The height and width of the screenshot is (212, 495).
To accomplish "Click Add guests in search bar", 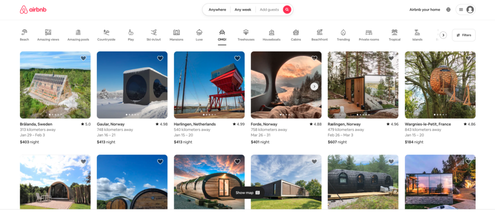I will (269, 10).
